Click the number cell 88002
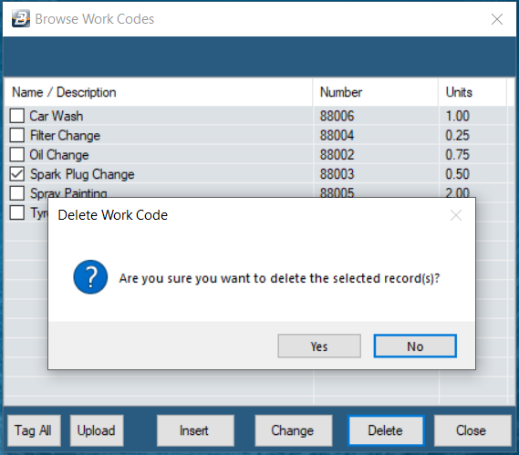Viewport: 519px width, 455px height. 337,155
